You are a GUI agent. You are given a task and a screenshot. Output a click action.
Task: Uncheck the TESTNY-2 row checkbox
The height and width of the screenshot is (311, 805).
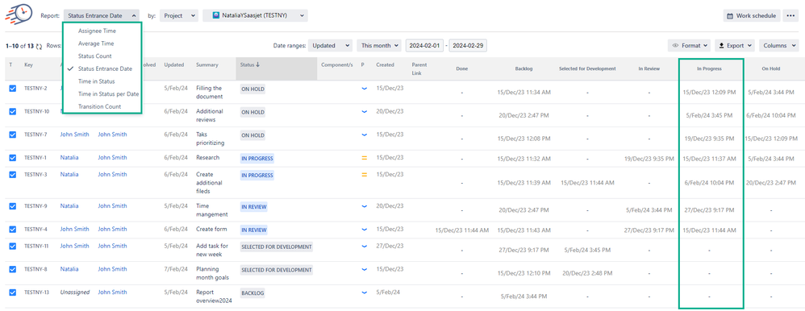[x=12, y=89]
